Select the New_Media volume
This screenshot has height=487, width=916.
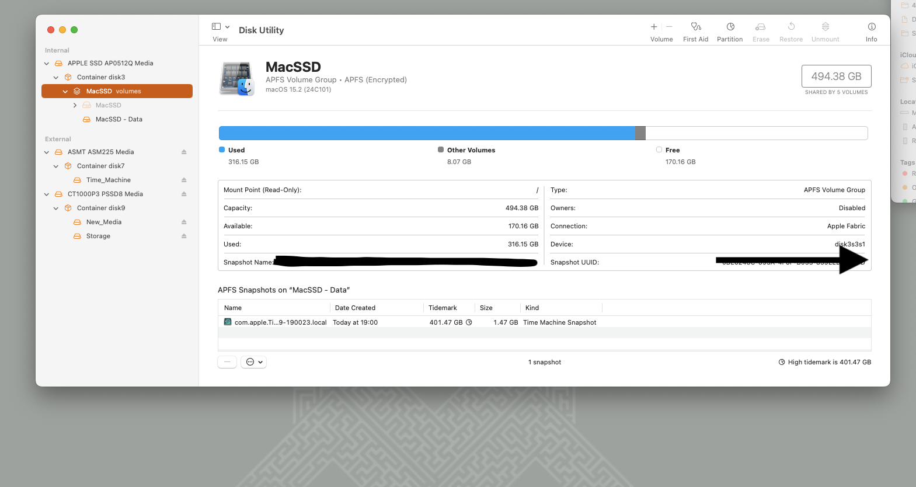(104, 222)
